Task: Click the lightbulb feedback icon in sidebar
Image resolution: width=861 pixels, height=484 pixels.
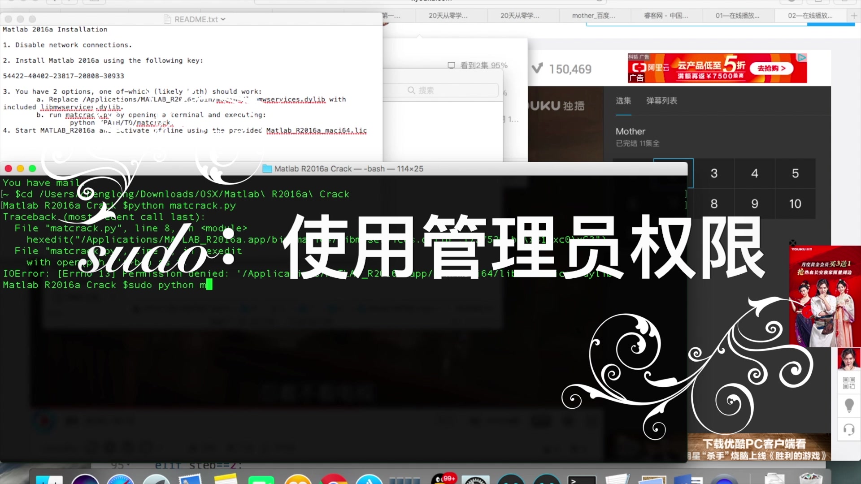Action: (849, 406)
